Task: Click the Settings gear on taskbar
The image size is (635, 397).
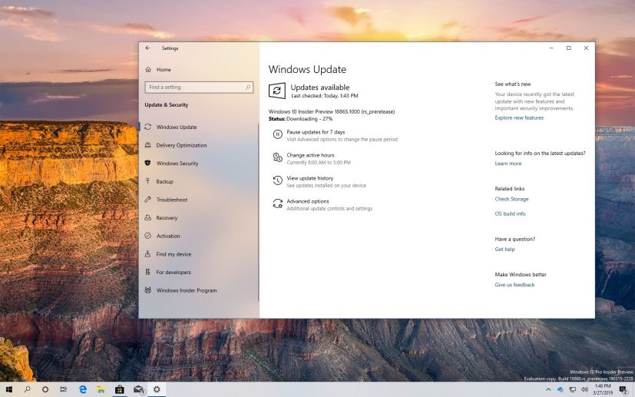Action: tap(157, 390)
